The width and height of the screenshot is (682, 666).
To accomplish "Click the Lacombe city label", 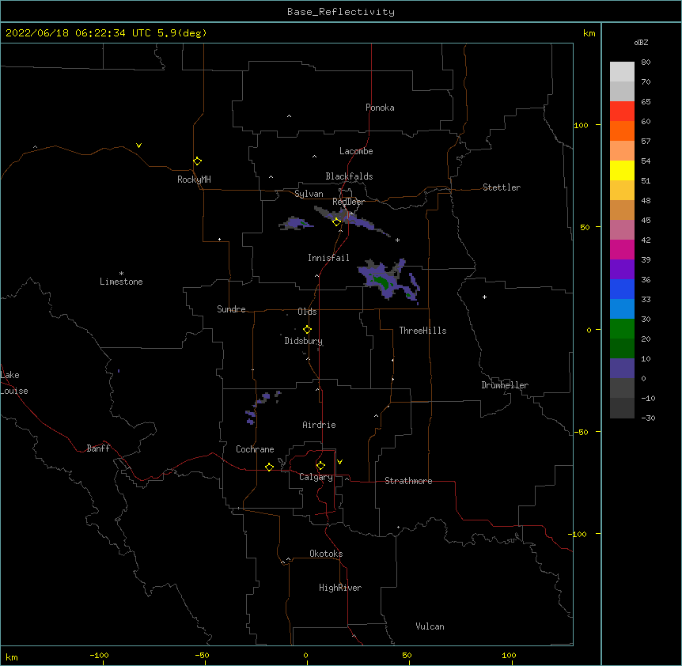I will (356, 151).
